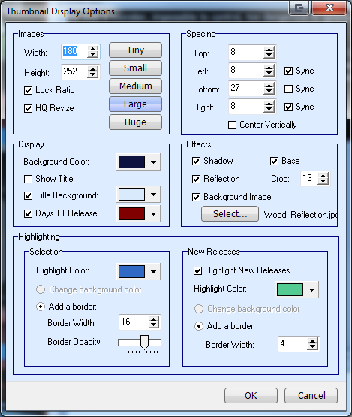352x417 pixels.
Task: Click the blue Selection Highlight Color swatch
Action: 131,271
